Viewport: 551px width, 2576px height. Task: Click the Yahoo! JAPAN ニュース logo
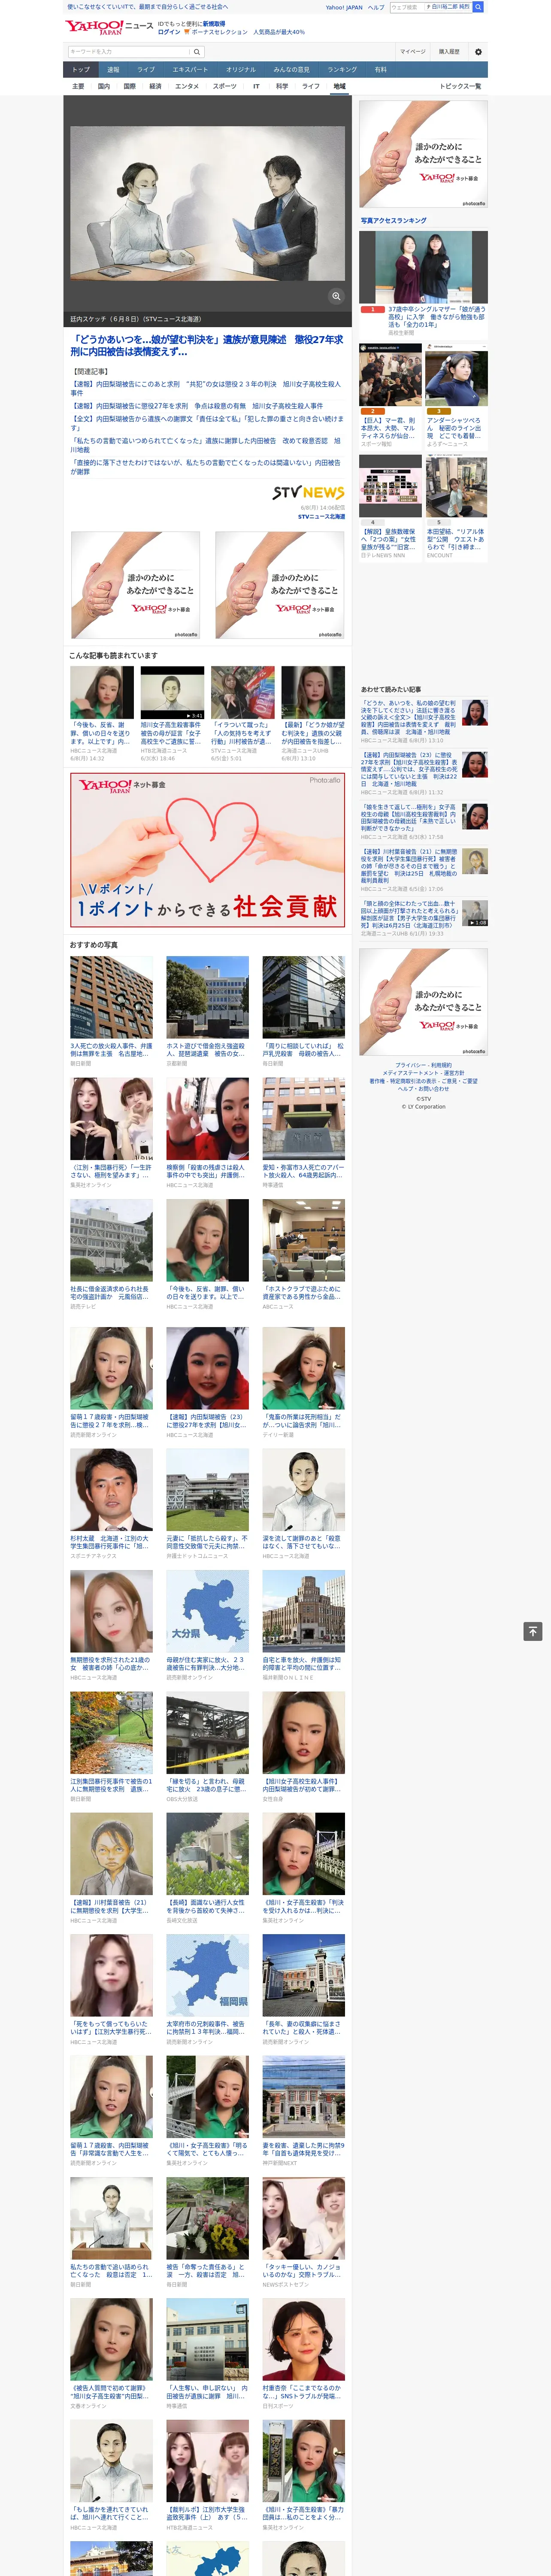click(x=109, y=27)
